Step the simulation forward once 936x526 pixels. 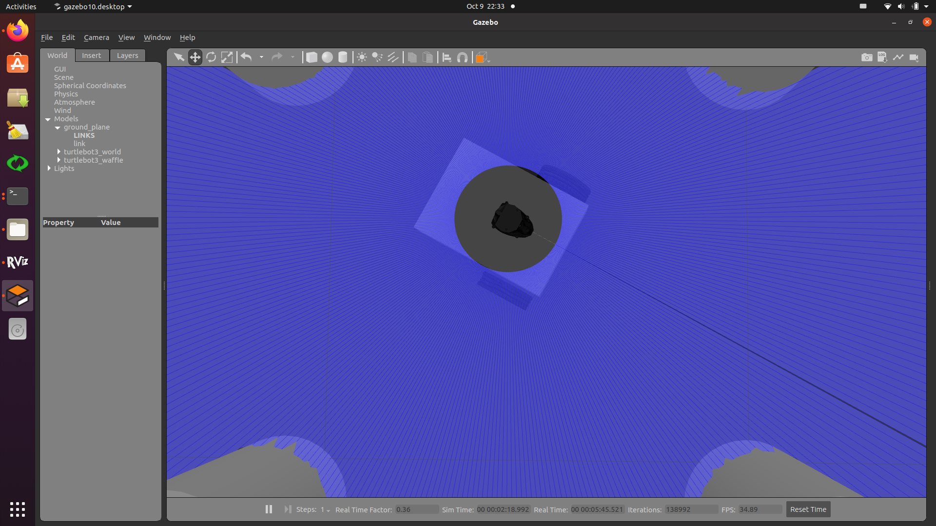click(x=288, y=509)
